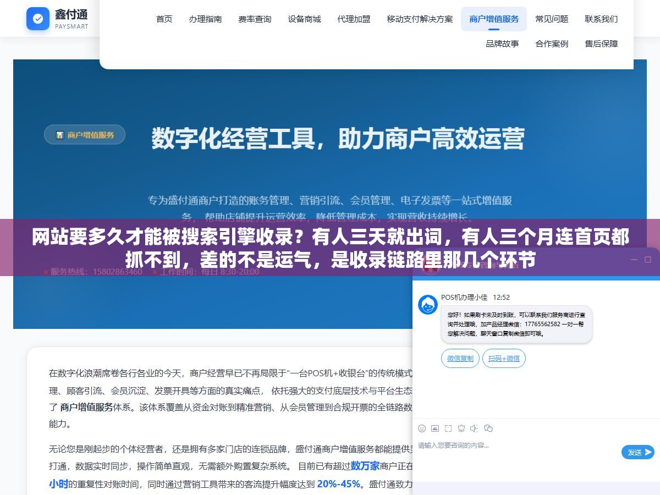Click the 扫码+微信 button in chat
This screenshot has width=660, height=495.
pos(504,359)
